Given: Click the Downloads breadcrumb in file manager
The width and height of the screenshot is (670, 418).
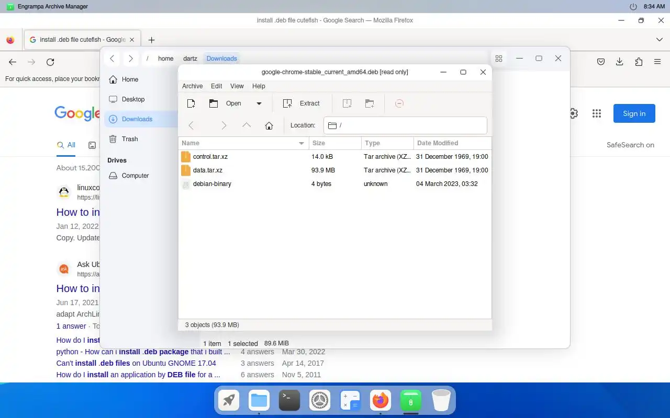Looking at the screenshot, I should [x=222, y=59].
